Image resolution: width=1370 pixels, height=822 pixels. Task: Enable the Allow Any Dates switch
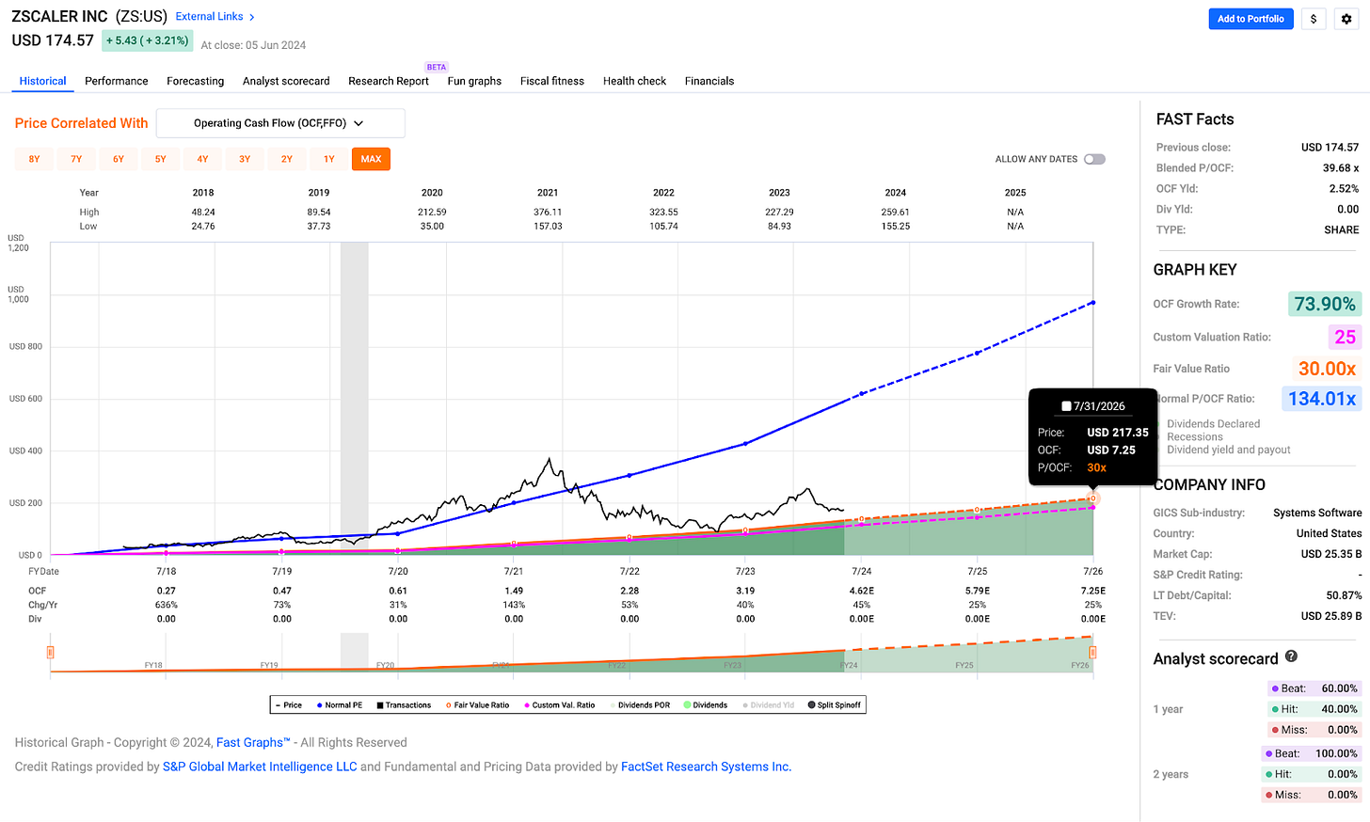(1094, 159)
